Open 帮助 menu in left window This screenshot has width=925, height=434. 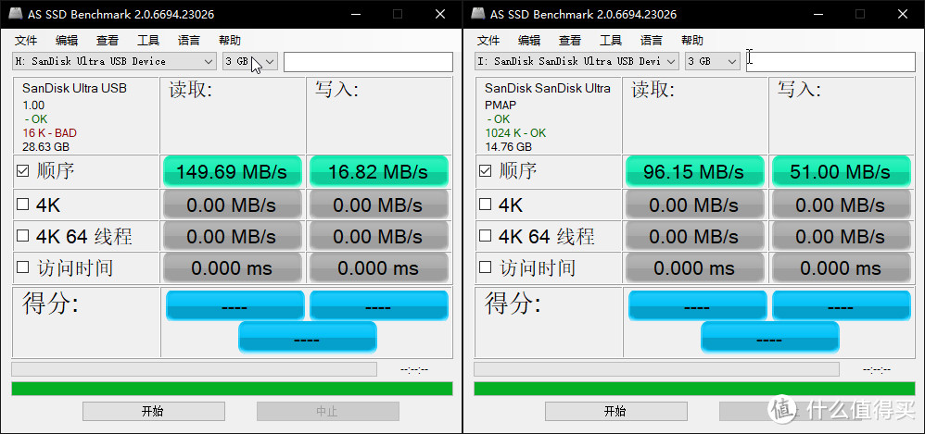pyautogui.click(x=230, y=41)
